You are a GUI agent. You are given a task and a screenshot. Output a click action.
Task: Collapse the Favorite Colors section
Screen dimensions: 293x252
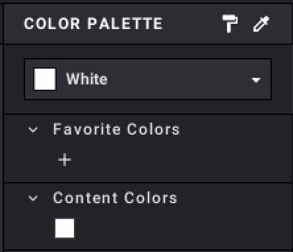coord(33,129)
